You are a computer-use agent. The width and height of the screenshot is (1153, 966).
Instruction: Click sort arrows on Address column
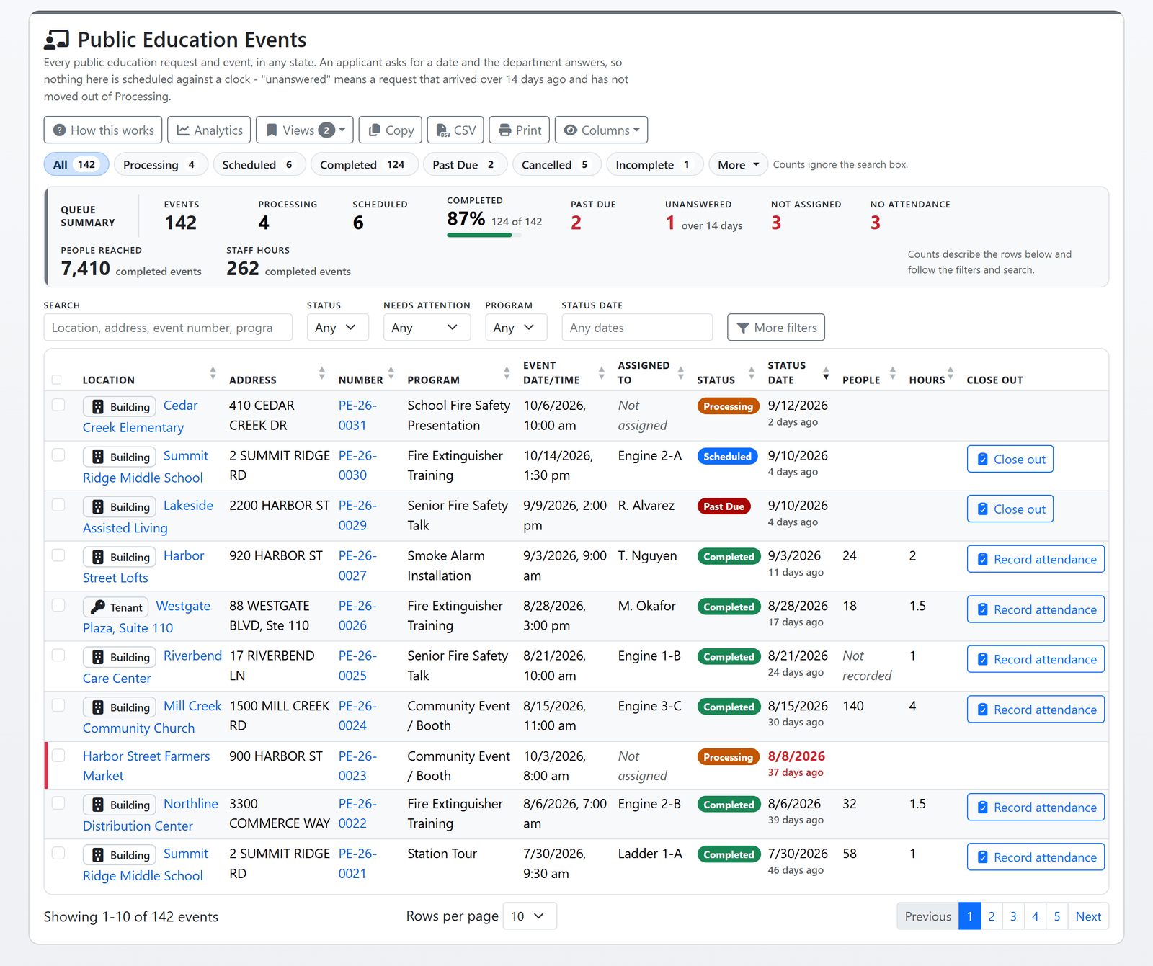pyautogui.click(x=321, y=373)
